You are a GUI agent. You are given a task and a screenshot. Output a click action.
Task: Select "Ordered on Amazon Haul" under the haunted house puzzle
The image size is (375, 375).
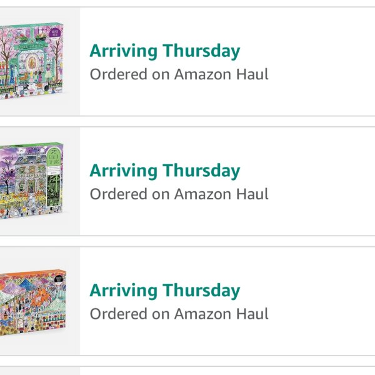(x=179, y=194)
